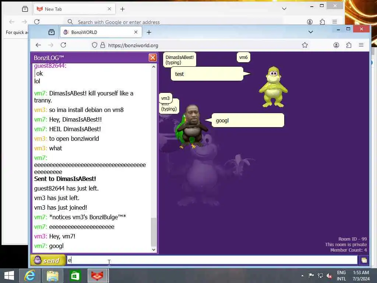Reload page in back window

37,22
